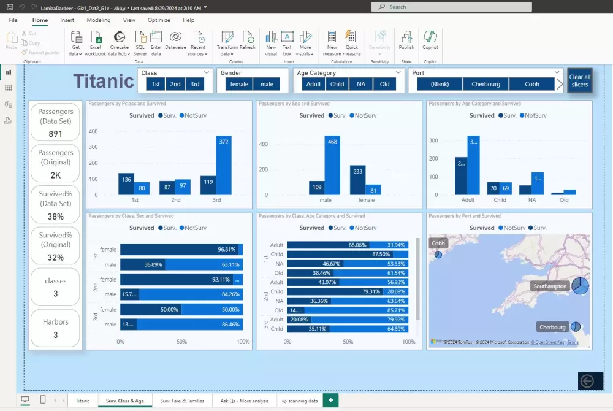Open the DAX query view icon
Image resolution: width=613 pixels, height=411 pixels.
(9, 120)
